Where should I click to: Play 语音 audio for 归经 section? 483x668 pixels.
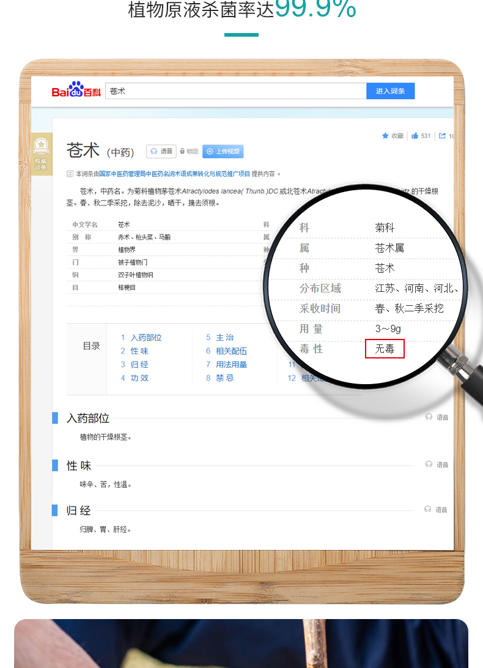tap(436, 510)
